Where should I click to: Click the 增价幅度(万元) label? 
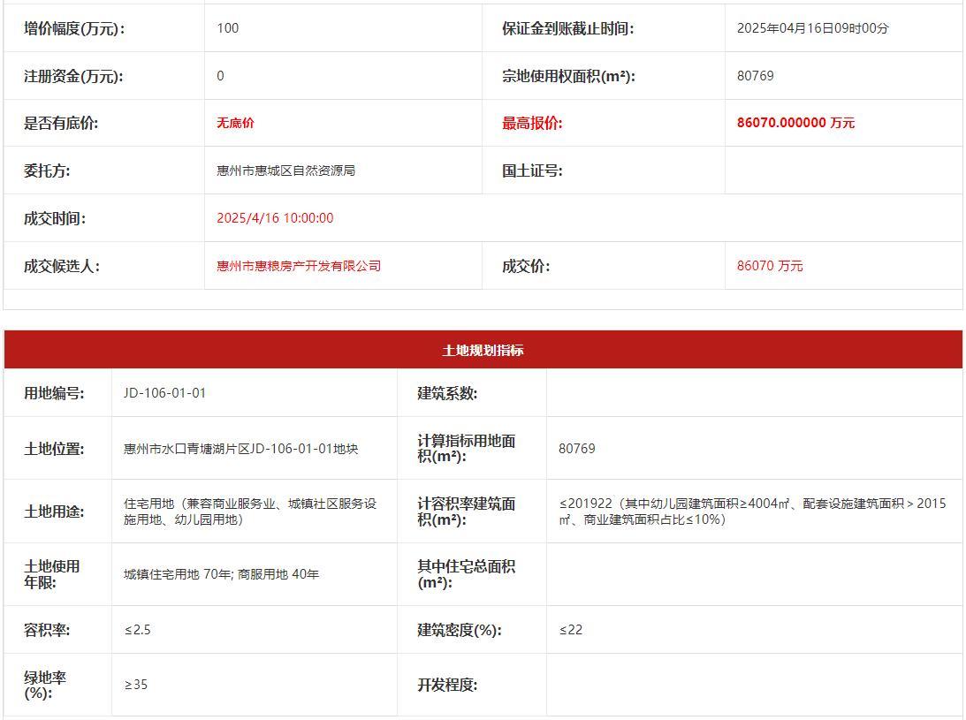coord(74,28)
